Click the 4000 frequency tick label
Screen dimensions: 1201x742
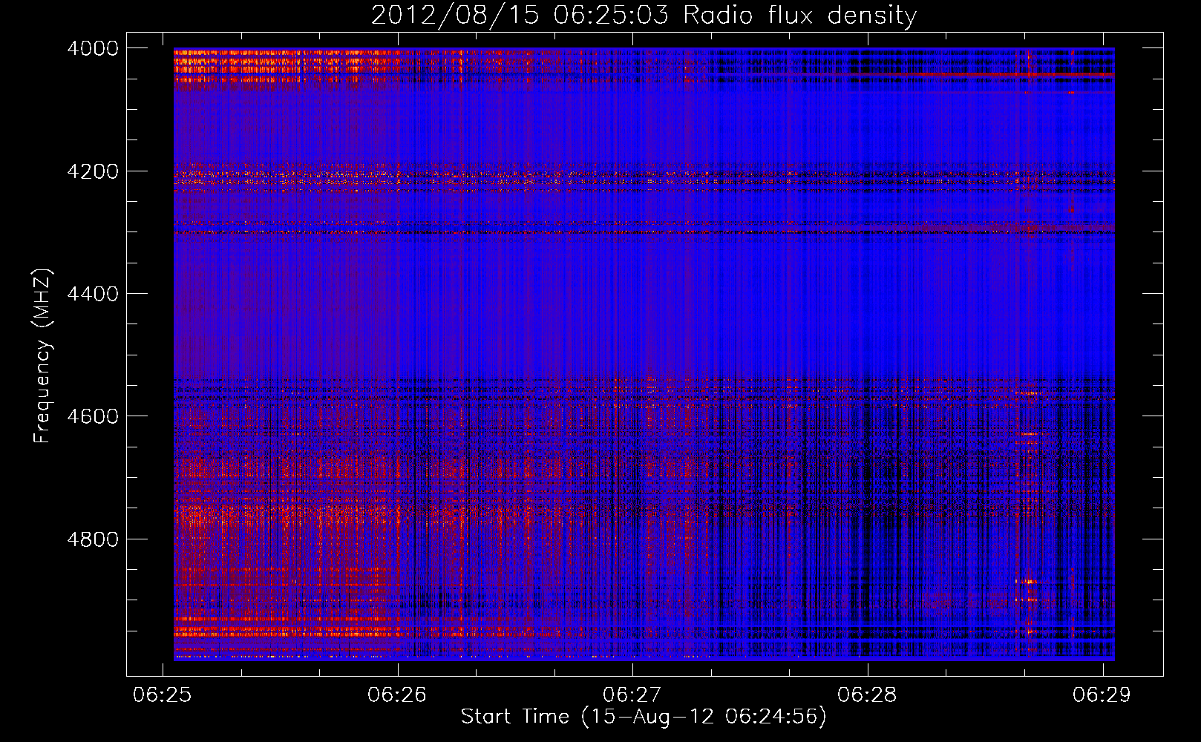(x=93, y=48)
